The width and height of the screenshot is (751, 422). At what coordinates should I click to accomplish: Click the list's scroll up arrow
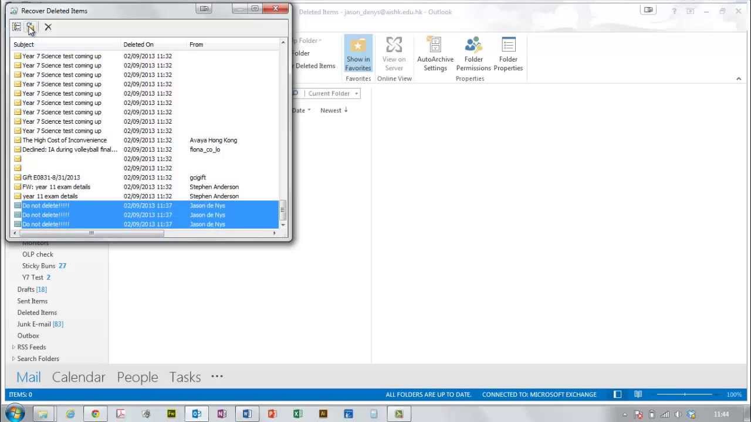tap(283, 43)
